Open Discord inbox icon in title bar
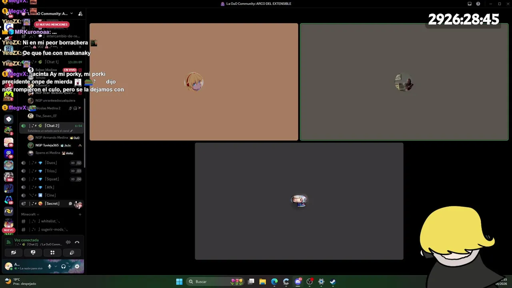 point(470,4)
